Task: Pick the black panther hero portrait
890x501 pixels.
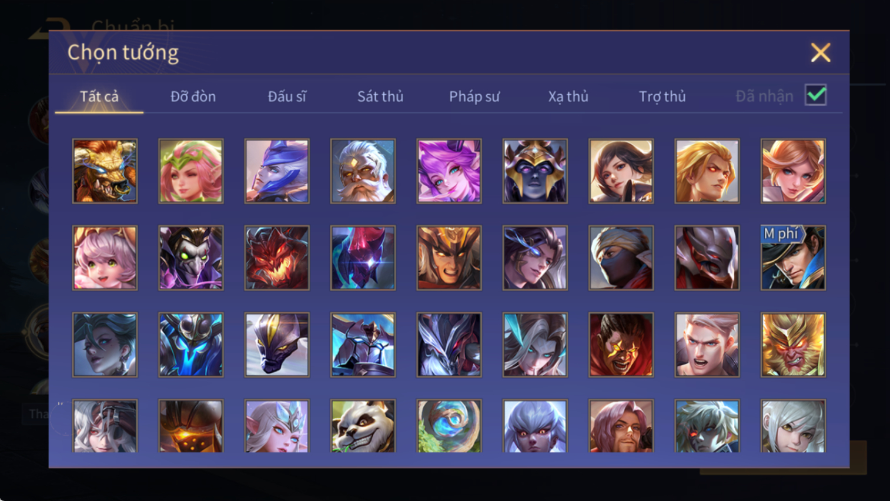Action: click(x=277, y=345)
